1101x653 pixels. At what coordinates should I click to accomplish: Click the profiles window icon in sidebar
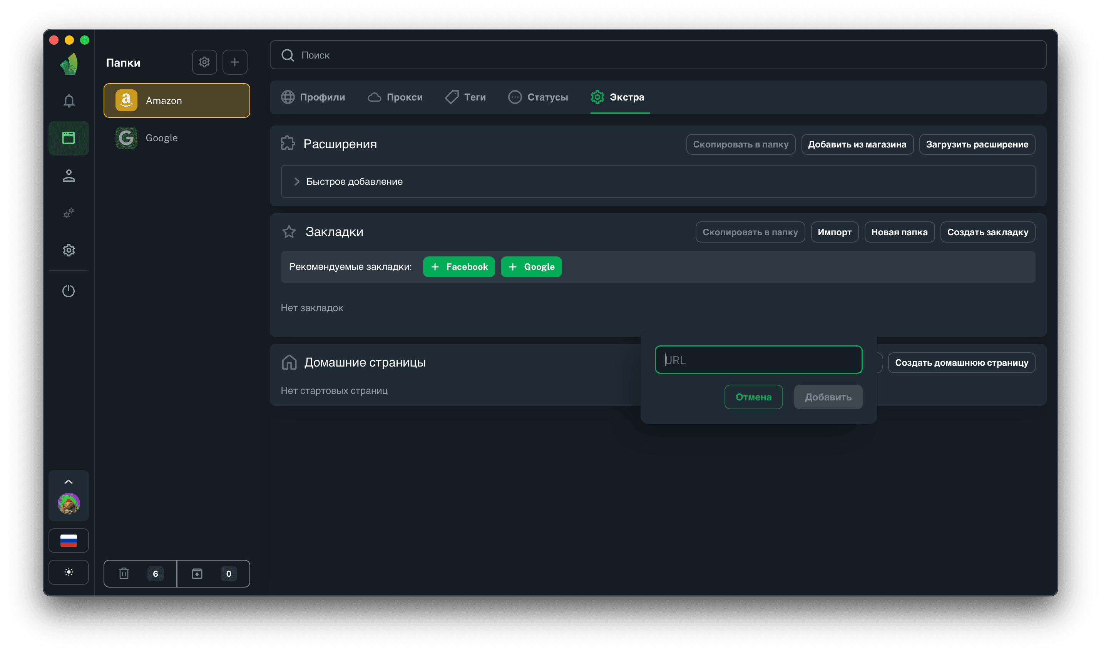(69, 138)
